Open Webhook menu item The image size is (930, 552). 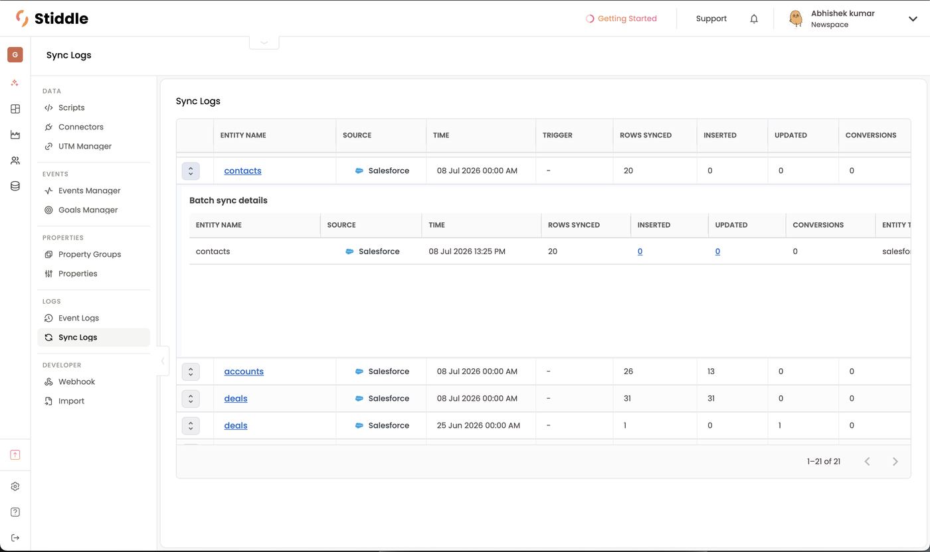click(94, 381)
